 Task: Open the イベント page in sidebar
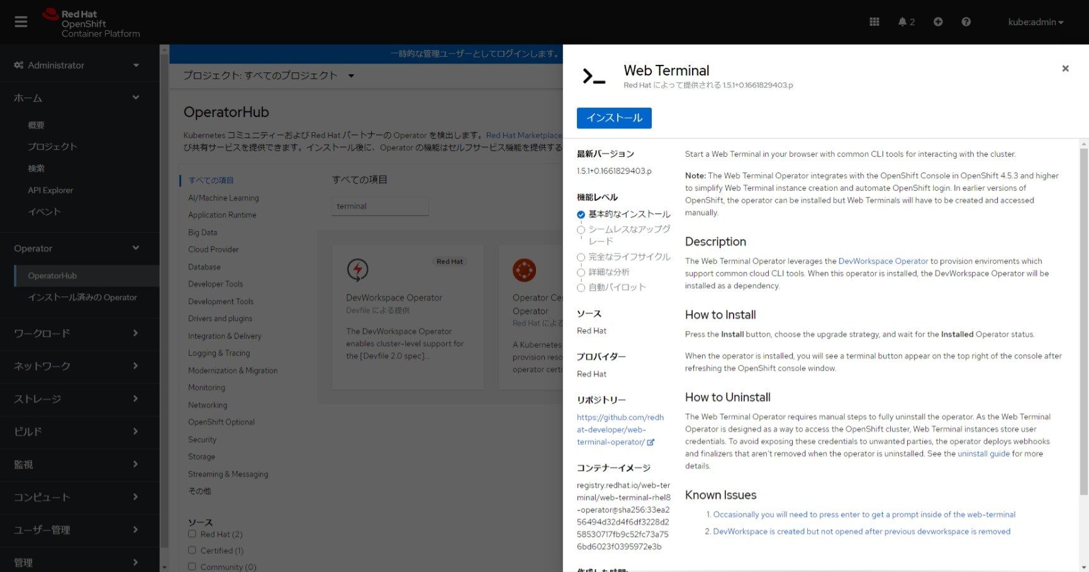click(x=44, y=212)
